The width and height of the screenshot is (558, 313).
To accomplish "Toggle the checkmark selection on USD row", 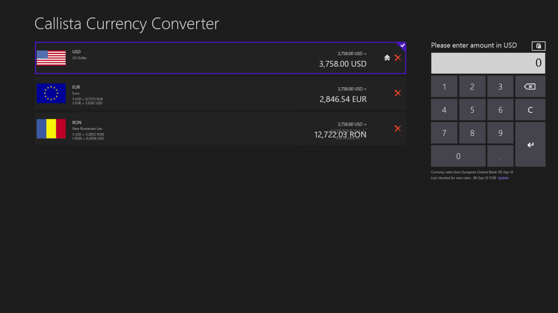I will [402, 45].
